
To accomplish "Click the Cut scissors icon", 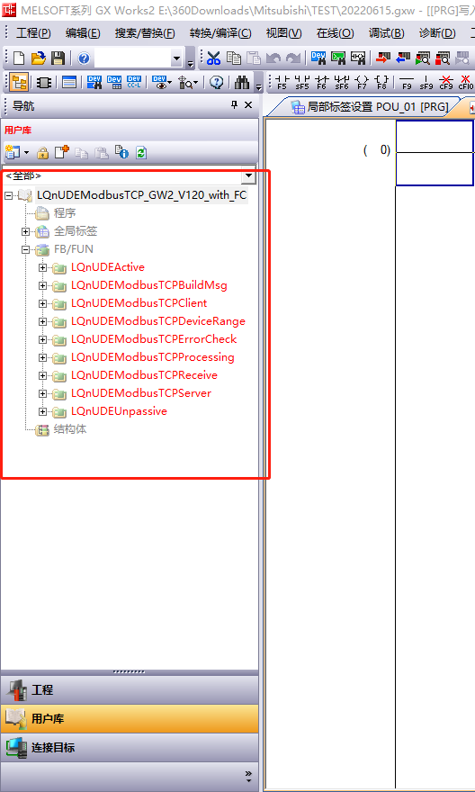I will 214,58.
